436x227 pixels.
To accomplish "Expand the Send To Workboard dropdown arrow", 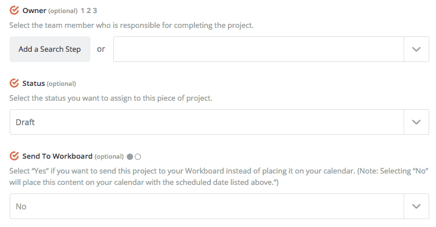I will (416, 207).
